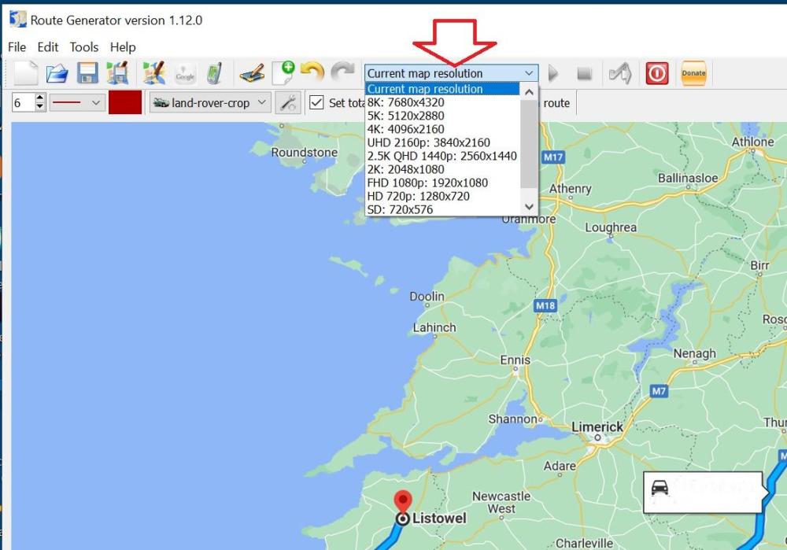Click the Save floppy disk icon
787x550 pixels.
(x=87, y=73)
